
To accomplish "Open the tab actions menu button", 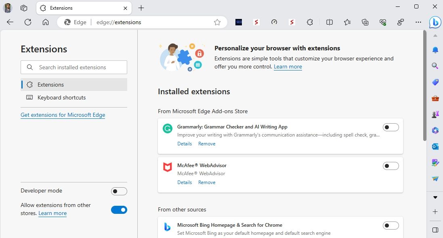I will [x=24, y=8].
